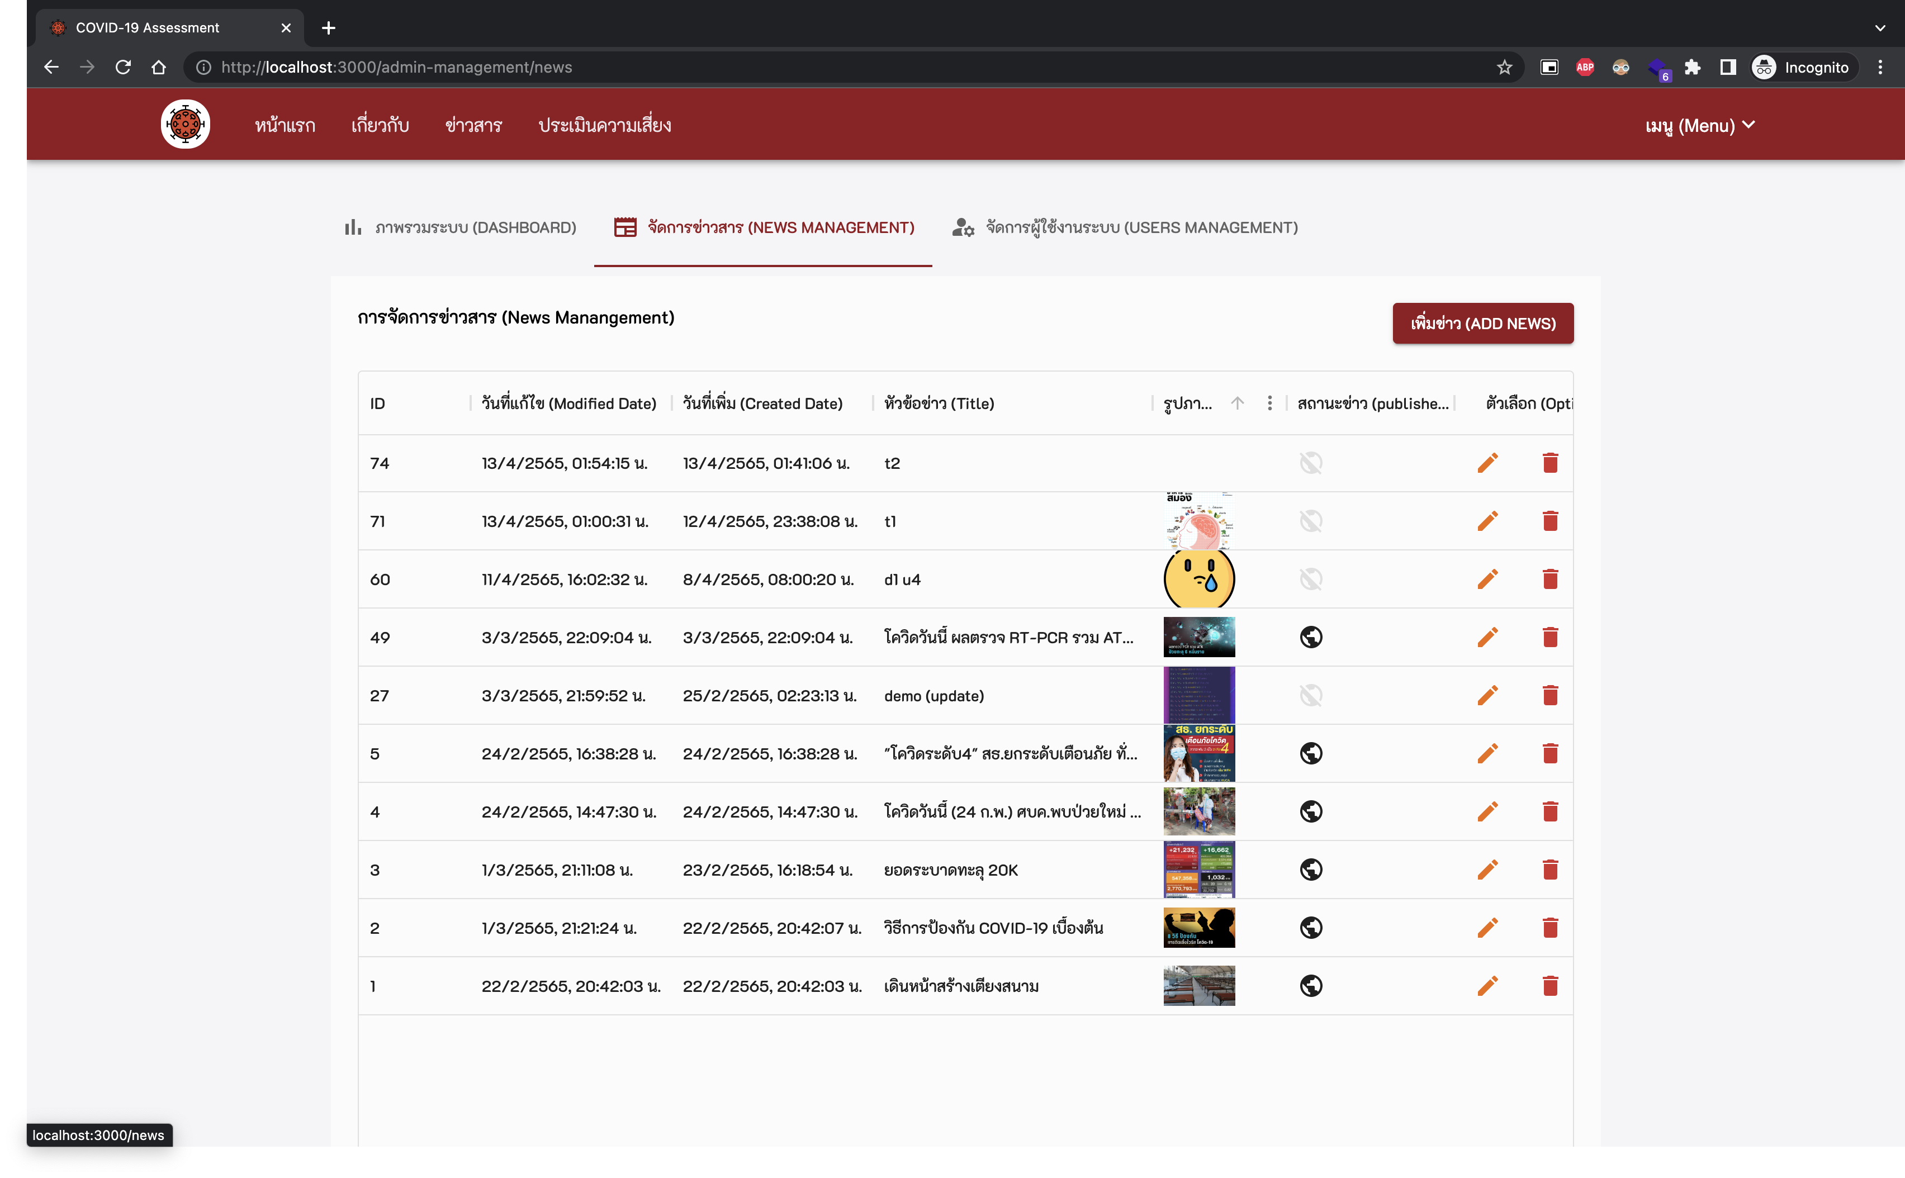This screenshot has width=1905, height=1178.
Task: Sort by Modified Date column header
Action: [x=568, y=403]
